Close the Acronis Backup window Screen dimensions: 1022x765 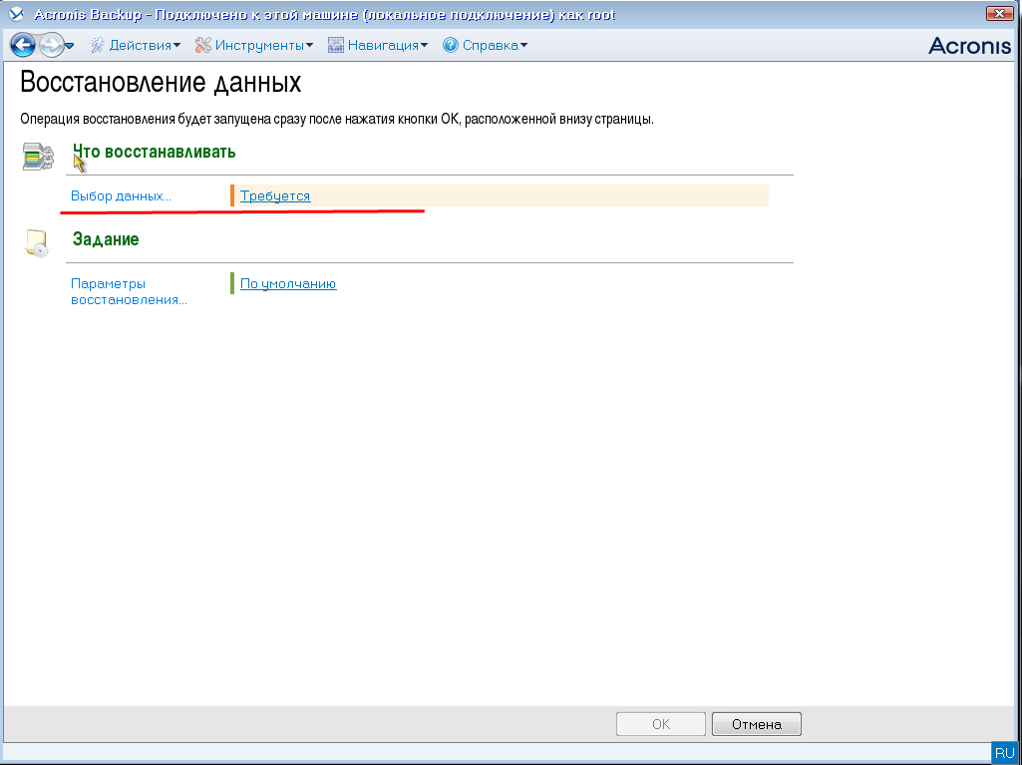coord(998,14)
